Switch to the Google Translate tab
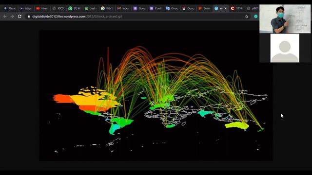The width and height of the screenshot is (312, 175). click(x=172, y=8)
